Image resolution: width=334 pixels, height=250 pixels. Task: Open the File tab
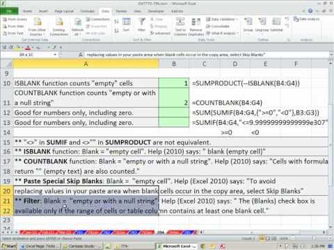9,11
